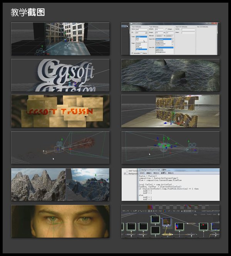Viewport: 231px width, 256px height.
Task: Select Script in the Page list
Action: (x=141, y=46)
